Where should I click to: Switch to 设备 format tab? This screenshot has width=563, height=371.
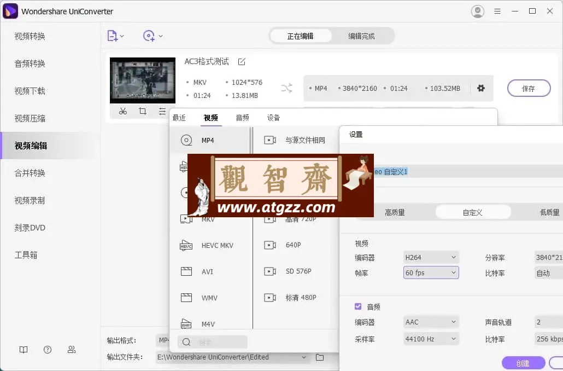click(274, 118)
